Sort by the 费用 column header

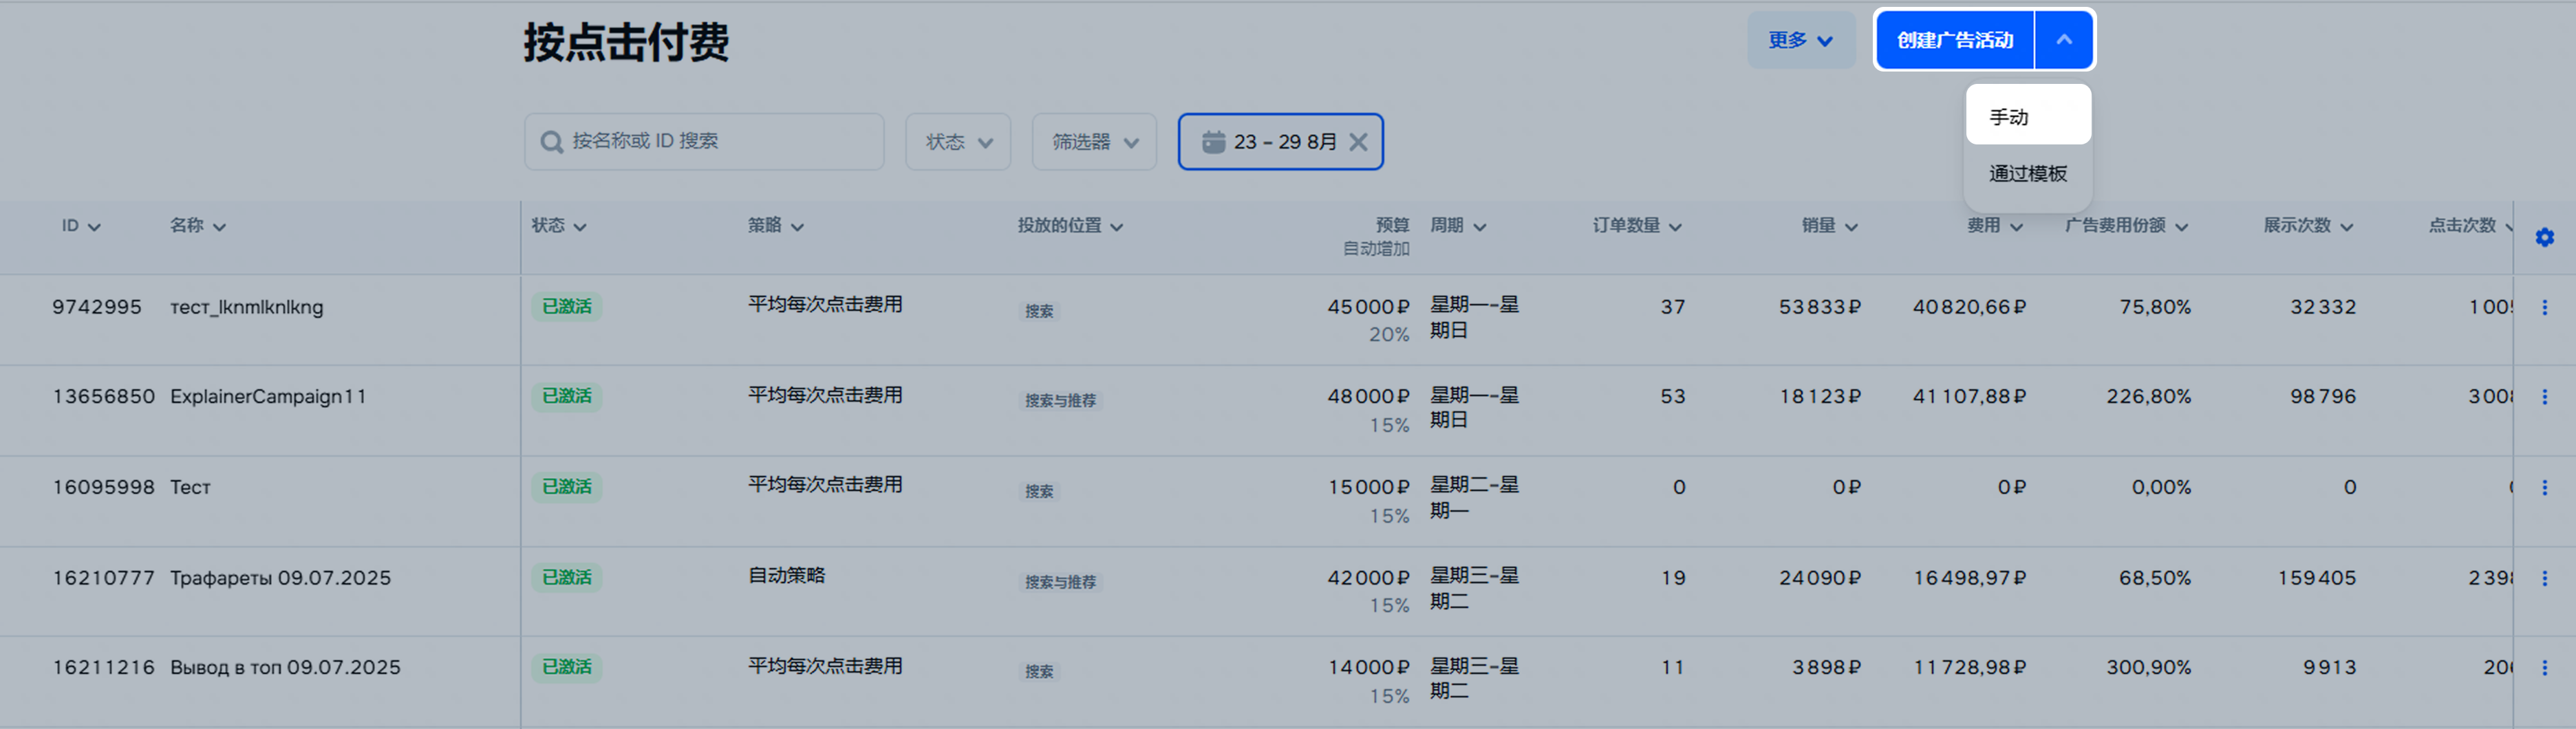click(x=1993, y=226)
